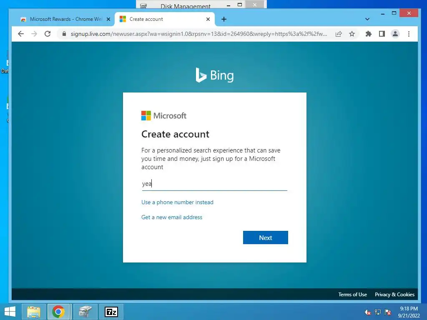Click the Microsoft logo in the form

pyautogui.click(x=164, y=116)
